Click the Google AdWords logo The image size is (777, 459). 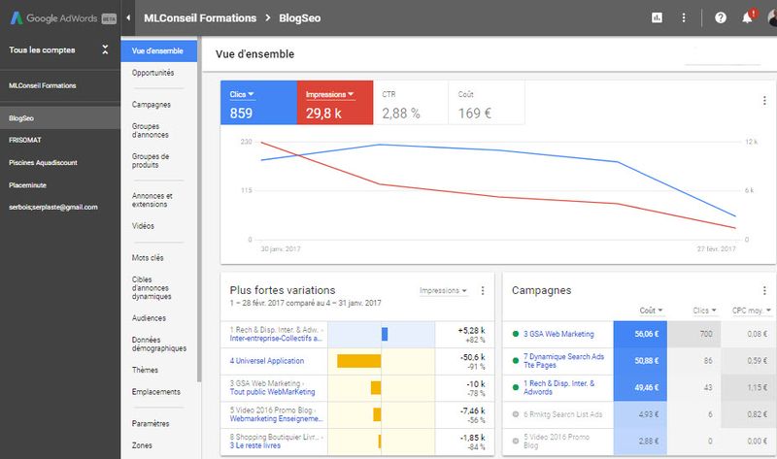pos(63,18)
